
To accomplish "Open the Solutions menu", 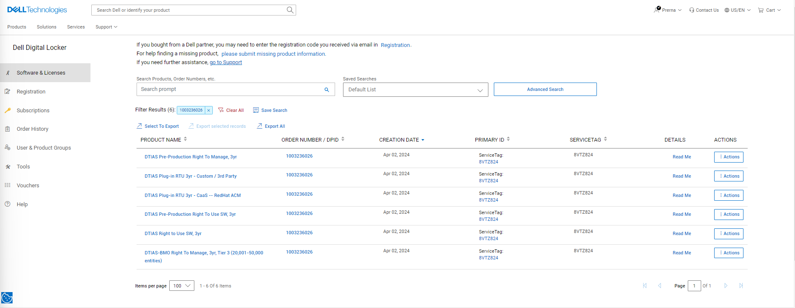I will (46, 27).
